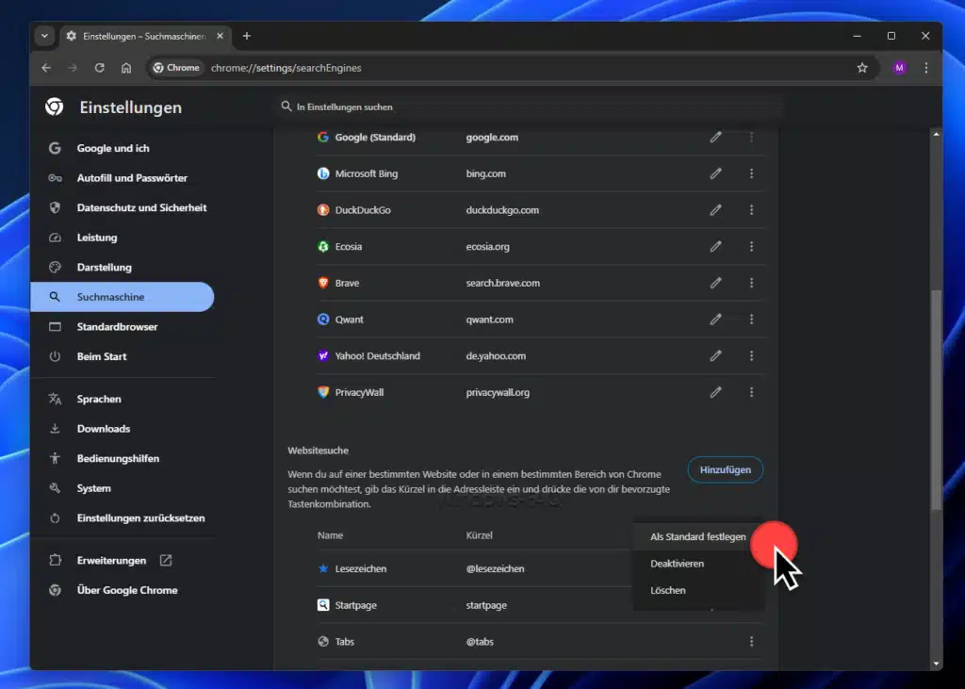Click the DuckDuckGo favicon

coord(323,210)
